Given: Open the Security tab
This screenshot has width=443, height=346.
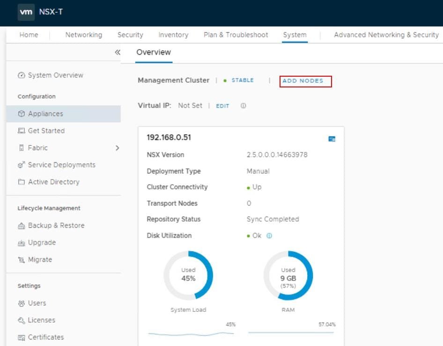Looking at the screenshot, I should tap(130, 35).
